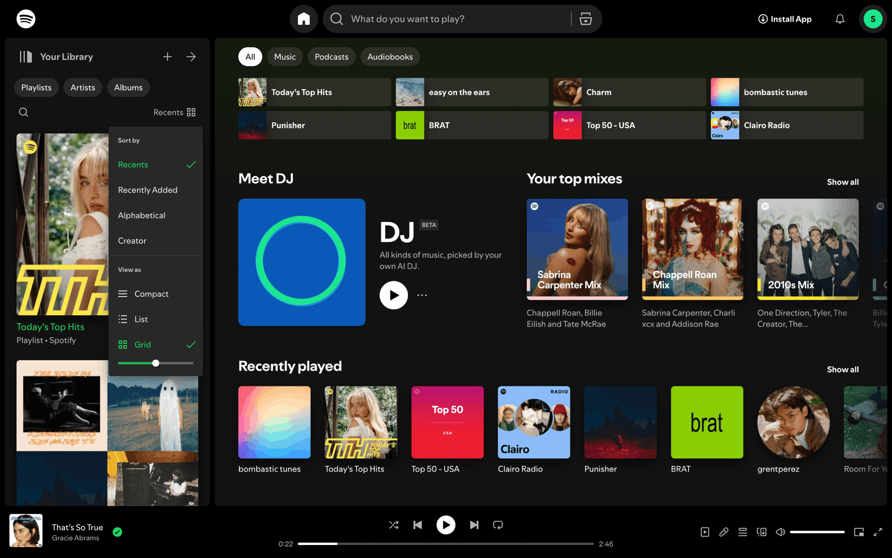
Task: Open Punisher shortcut tile
Action: click(315, 125)
